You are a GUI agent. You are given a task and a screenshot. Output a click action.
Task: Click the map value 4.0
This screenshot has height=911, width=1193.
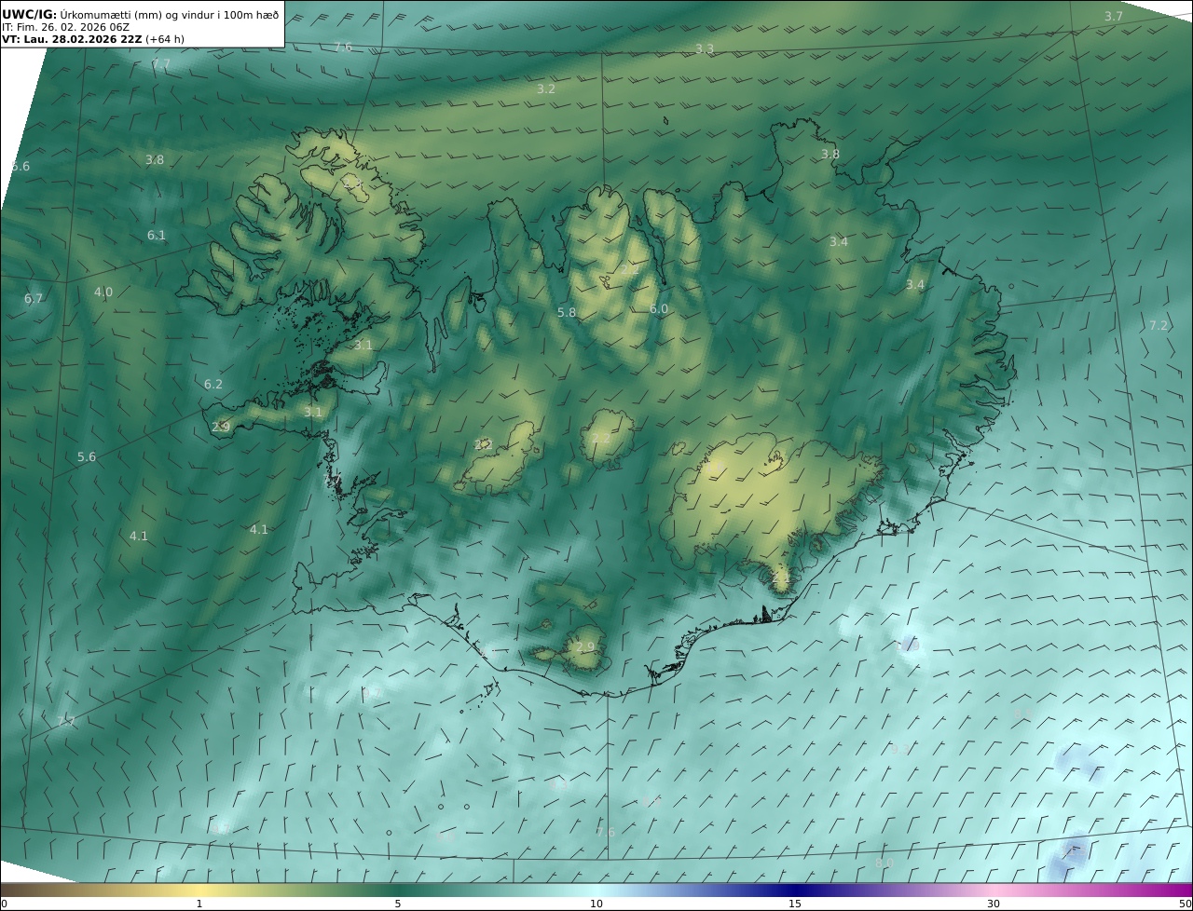click(x=103, y=292)
